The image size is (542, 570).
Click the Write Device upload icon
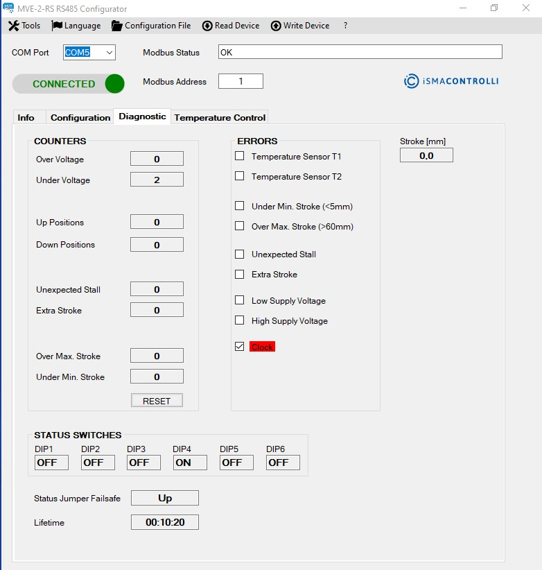[276, 26]
